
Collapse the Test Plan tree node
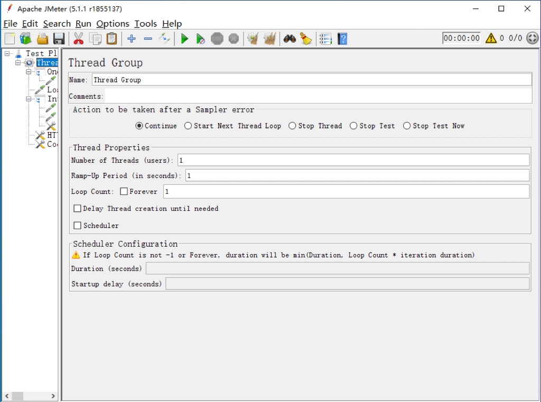coord(7,53)
